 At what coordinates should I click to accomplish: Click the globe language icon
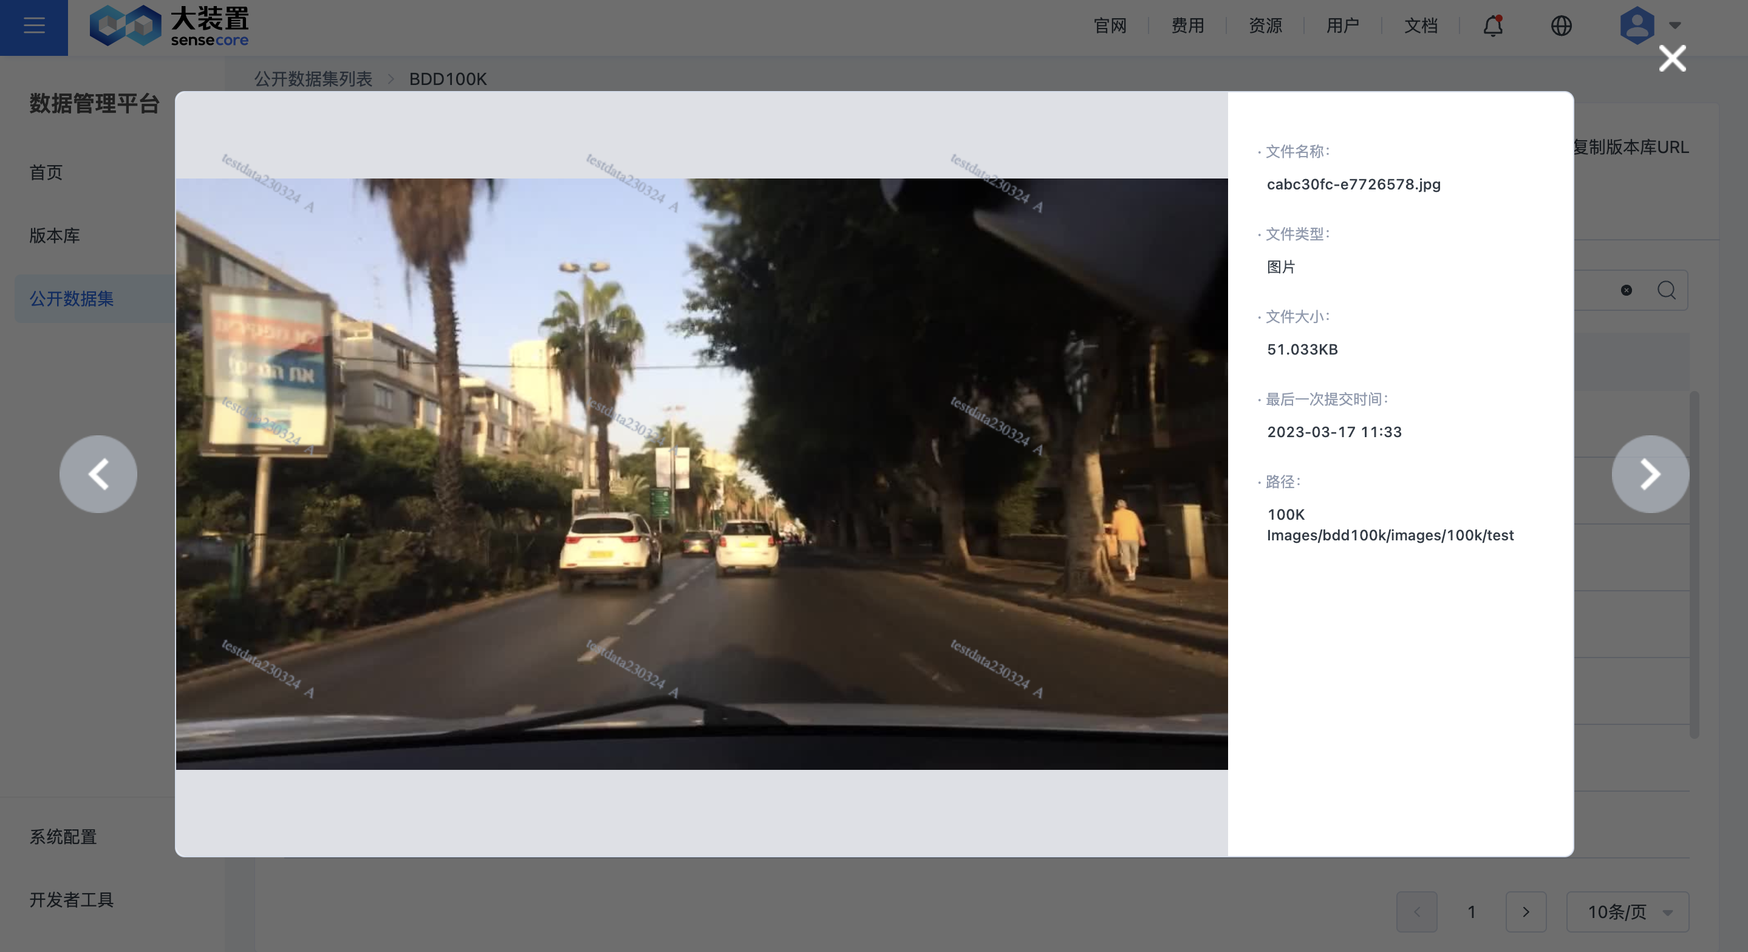tap(1561, 25)
